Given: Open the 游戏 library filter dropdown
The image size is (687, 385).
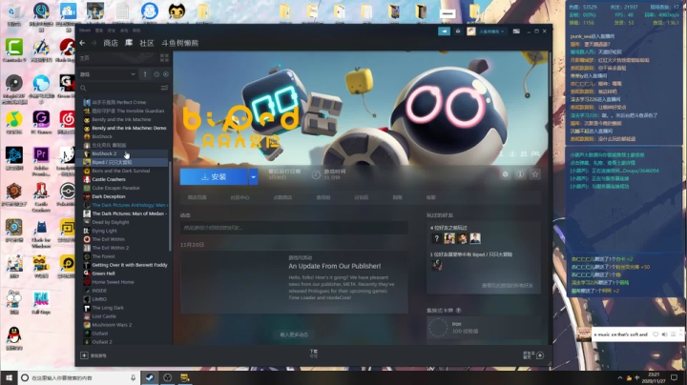Looking at the screenshot, I should [x=108, y=74].
